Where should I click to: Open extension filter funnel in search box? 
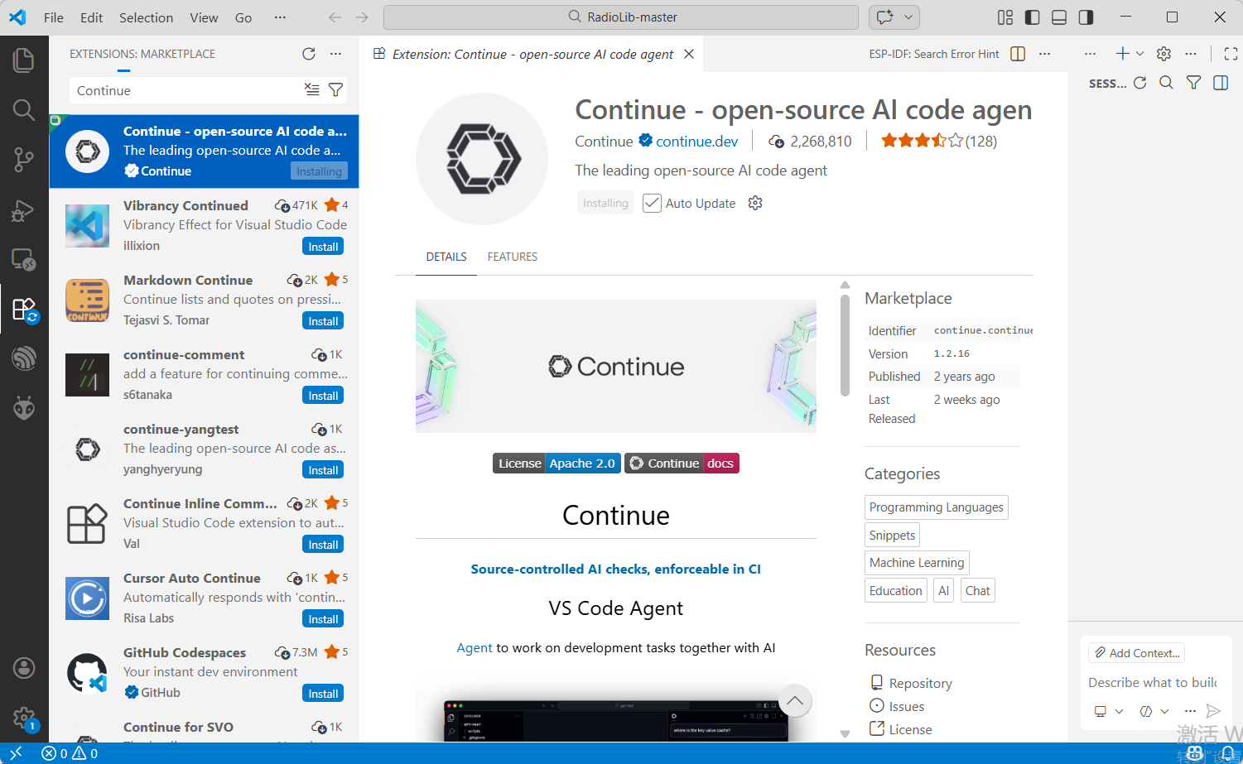pos(335,89)
